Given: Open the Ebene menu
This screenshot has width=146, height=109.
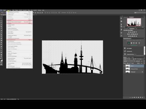Looking at the screenshot, I should click(x=17, y=10).
